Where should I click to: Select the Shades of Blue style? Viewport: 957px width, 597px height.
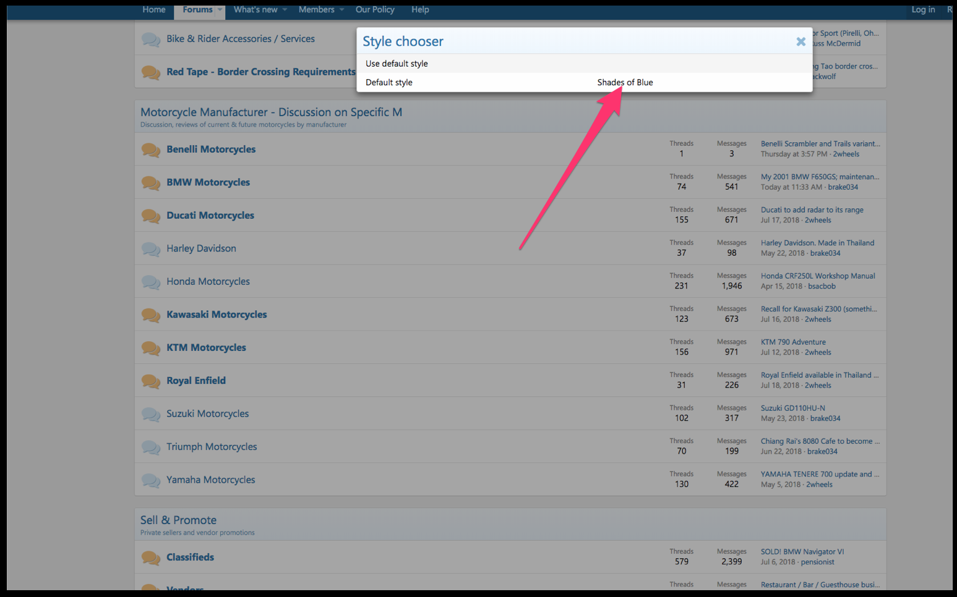(625, 82)
